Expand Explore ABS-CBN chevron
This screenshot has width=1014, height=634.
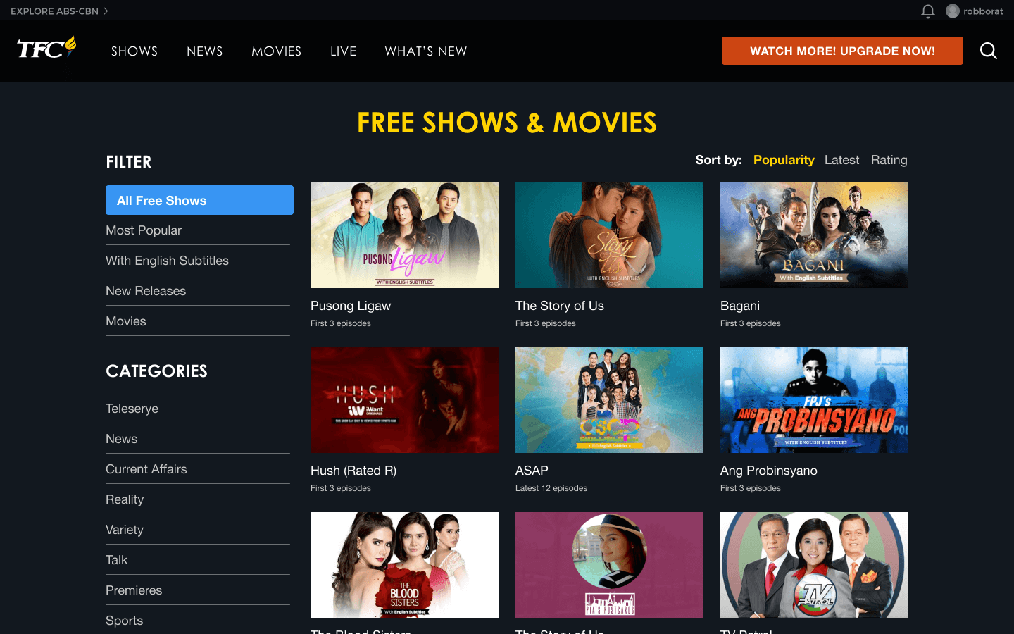pyautogui.click(x=106, y=11)
